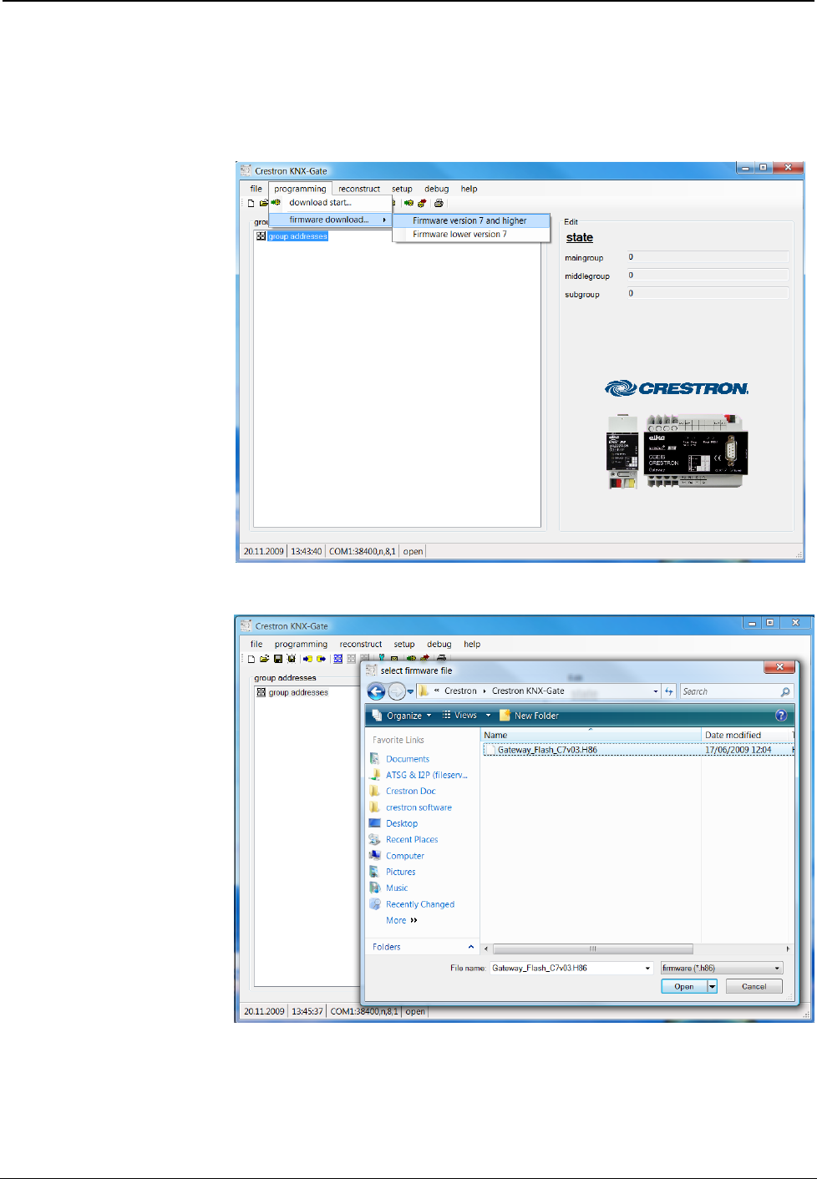
Task: Open the Views dropdown
Action: point(466,716)
